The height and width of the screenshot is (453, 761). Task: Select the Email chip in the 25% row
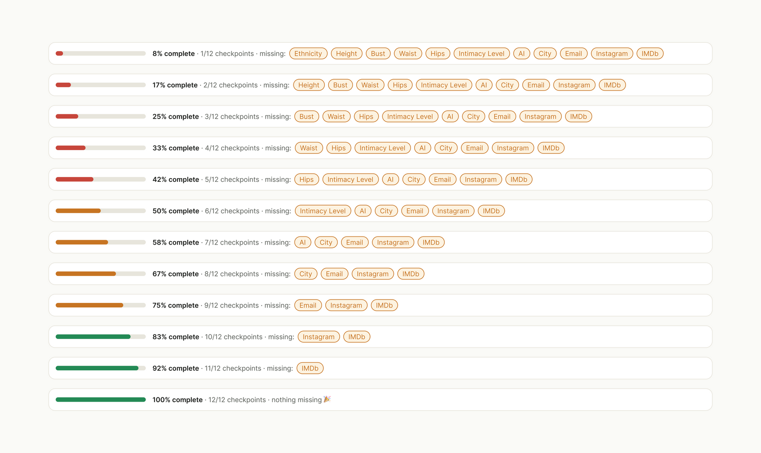point(502,116)
